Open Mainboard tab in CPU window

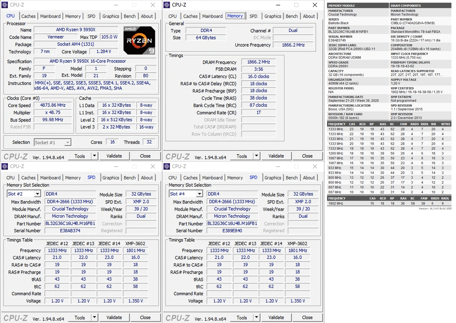coord(50,16)
